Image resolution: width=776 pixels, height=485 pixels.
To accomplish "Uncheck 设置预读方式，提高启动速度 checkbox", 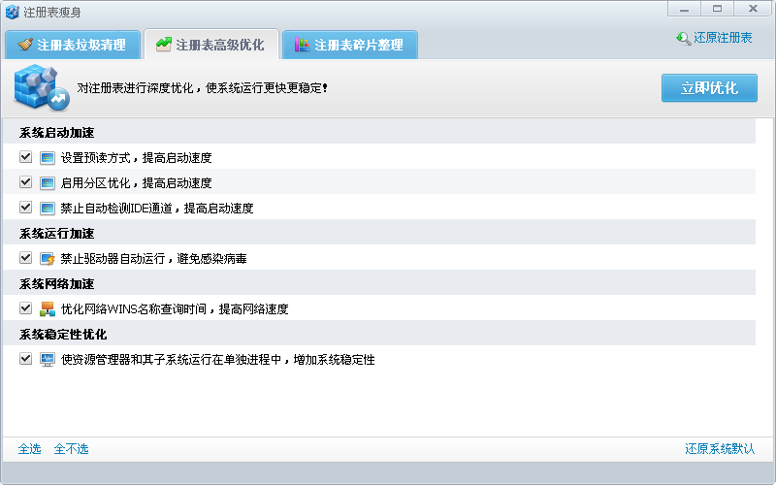I will [26, 157].
